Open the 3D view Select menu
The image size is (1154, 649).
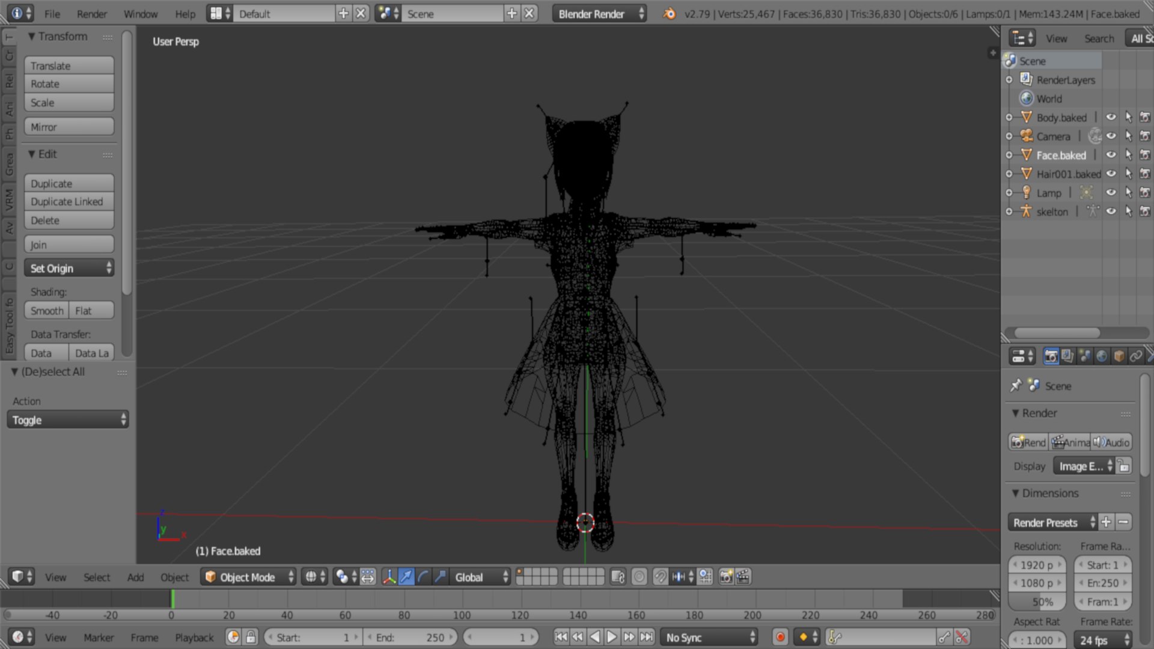point(97,577)
